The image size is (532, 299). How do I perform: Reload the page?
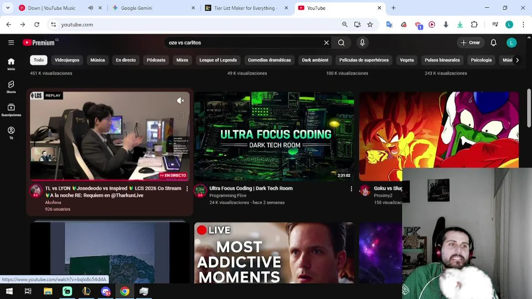point(37,25)
